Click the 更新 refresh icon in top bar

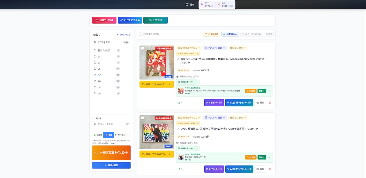tap(187, 4)
